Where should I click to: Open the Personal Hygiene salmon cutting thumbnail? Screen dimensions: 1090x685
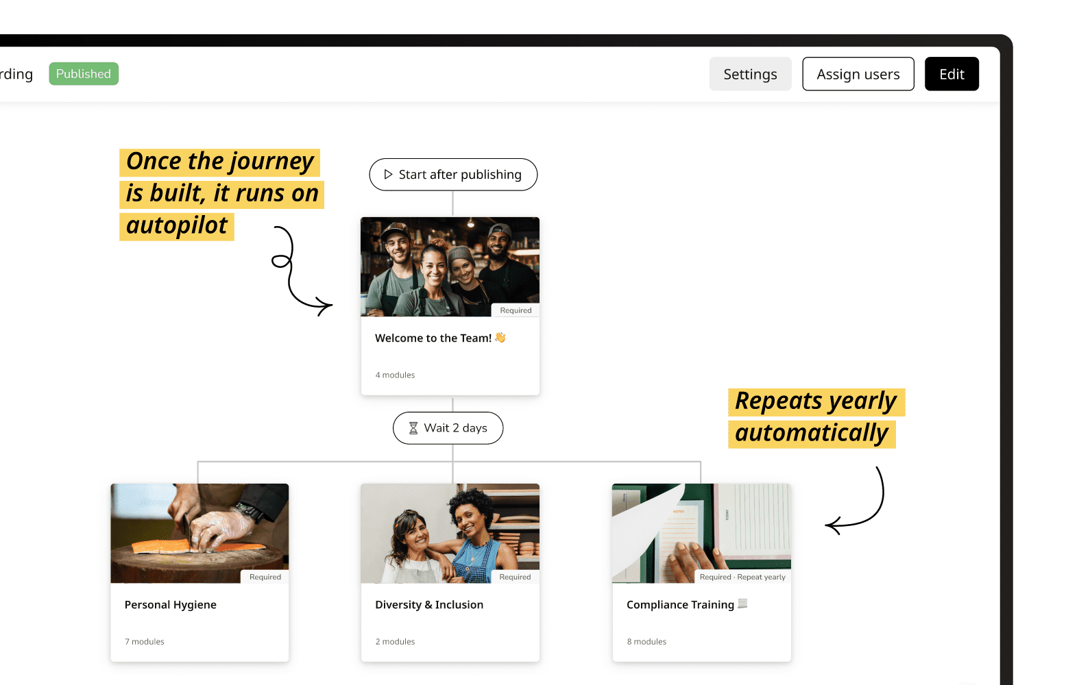pyautogui.click(x=199, y=533)
